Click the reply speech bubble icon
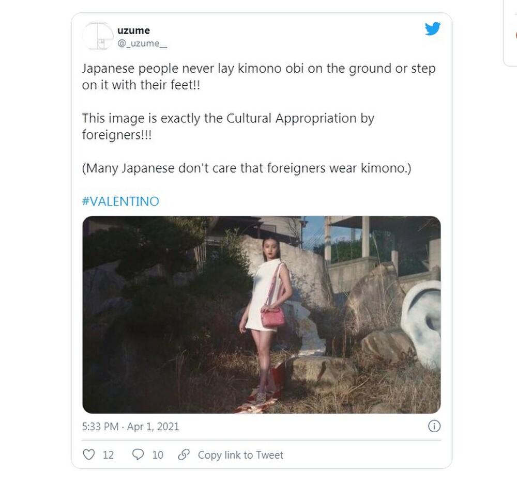Viewport: 517px width, 487px height. [138, 454]
